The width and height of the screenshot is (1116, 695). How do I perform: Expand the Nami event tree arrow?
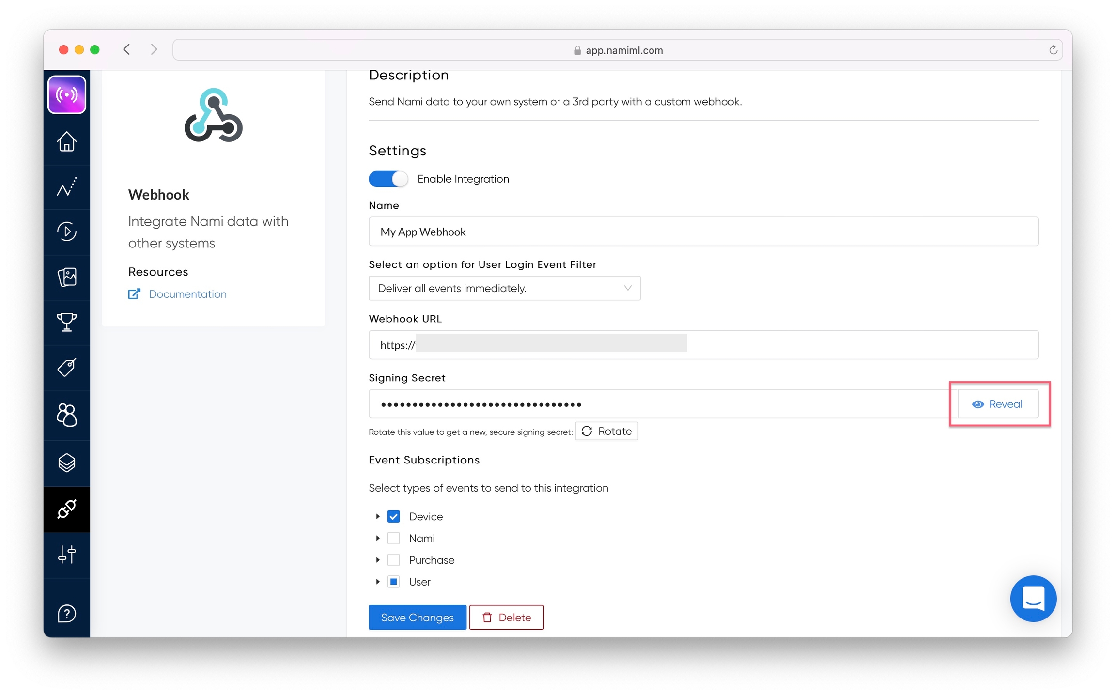378,539
